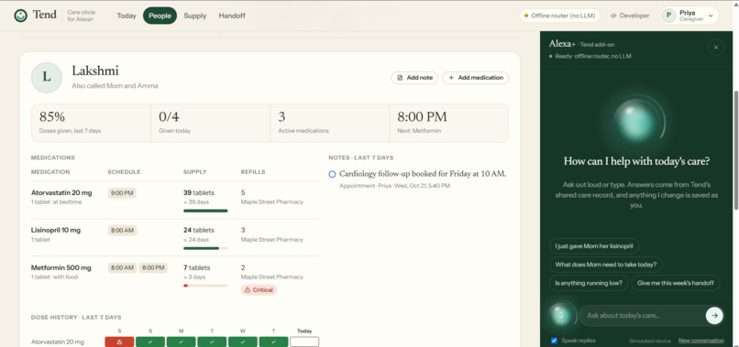Click '39 tablets' supply value

point(198,192)
